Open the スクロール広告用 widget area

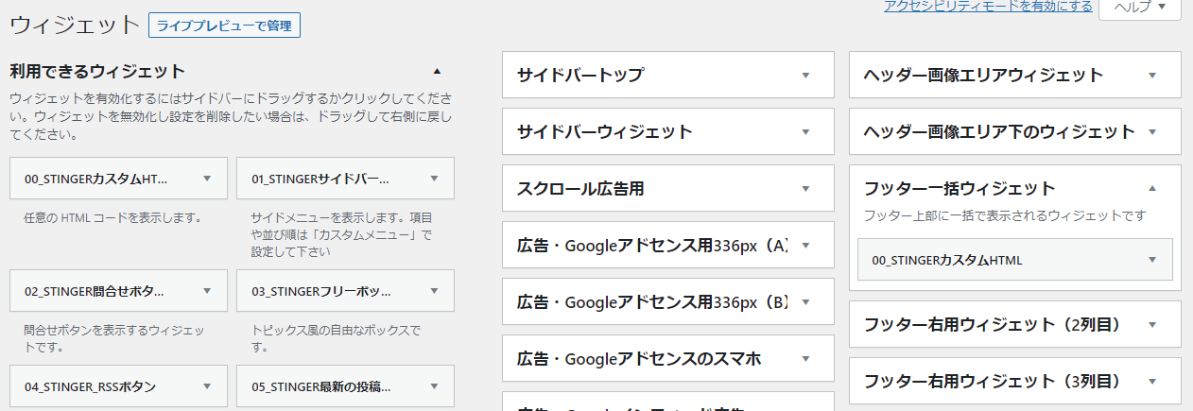click(x=805, y=188)
